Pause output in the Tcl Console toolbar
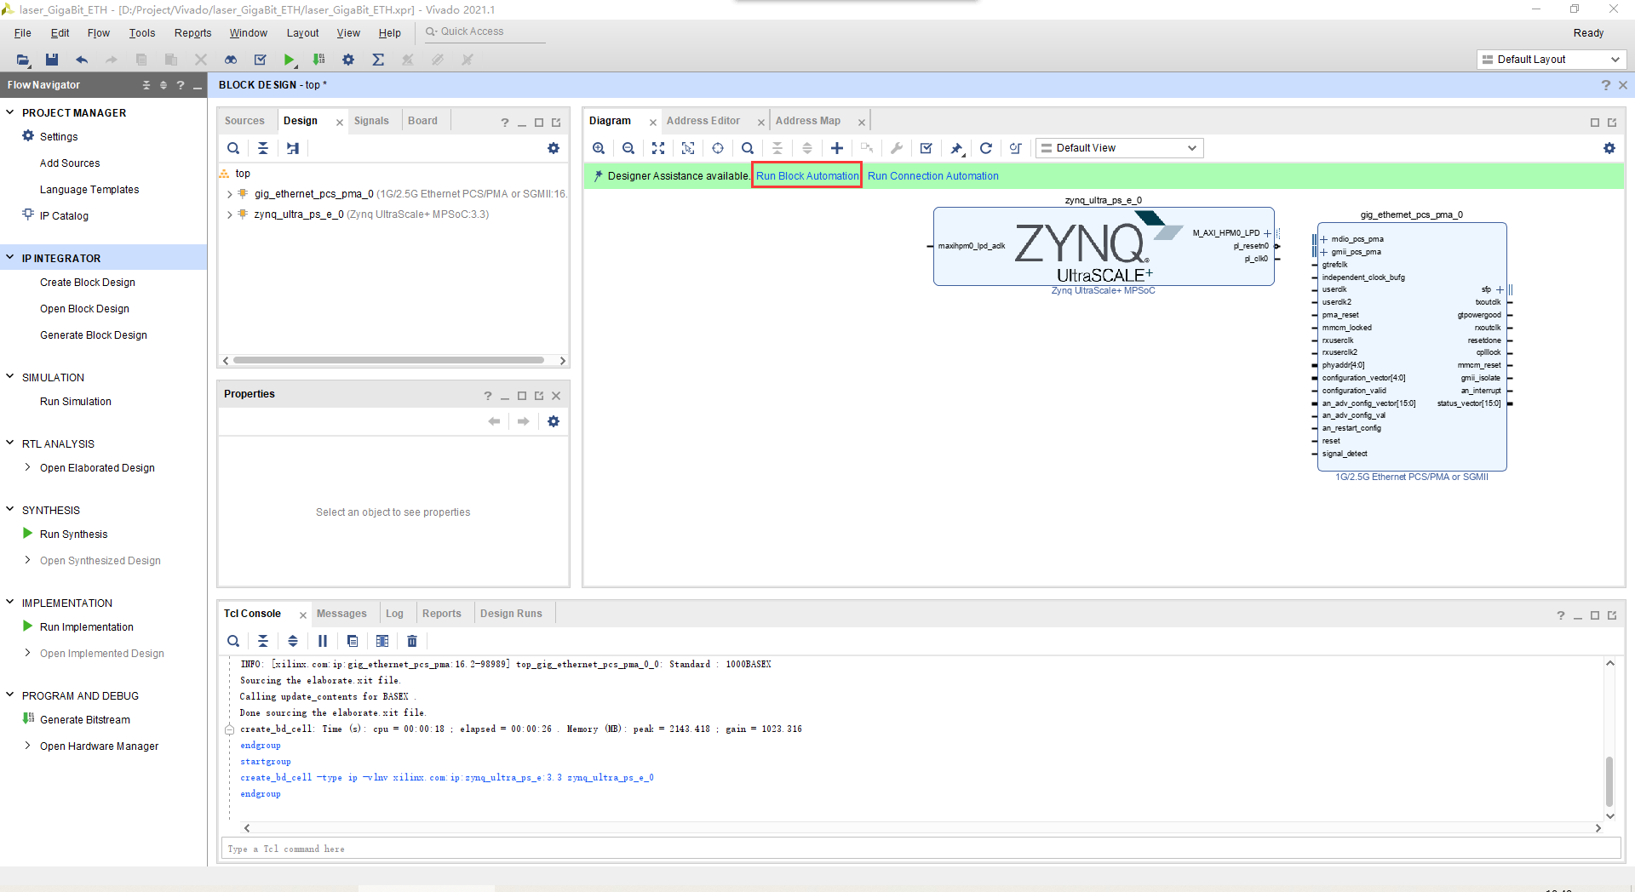This screenshot has width=1635, height=892. (322, 641)
